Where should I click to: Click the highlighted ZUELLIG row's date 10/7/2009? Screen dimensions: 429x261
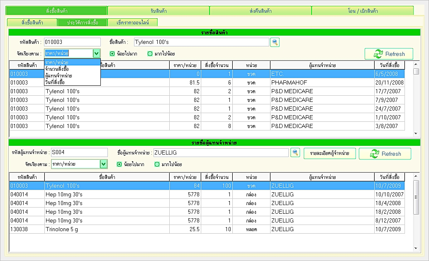click(389, 186)
